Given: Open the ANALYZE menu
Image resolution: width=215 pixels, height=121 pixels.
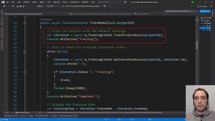Looking at the screenshot, I should (56, 2).
